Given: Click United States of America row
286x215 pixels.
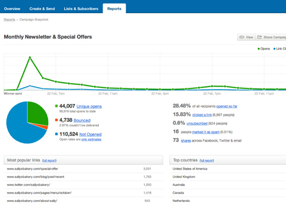Looking at the screenshot, I should 228,169.
